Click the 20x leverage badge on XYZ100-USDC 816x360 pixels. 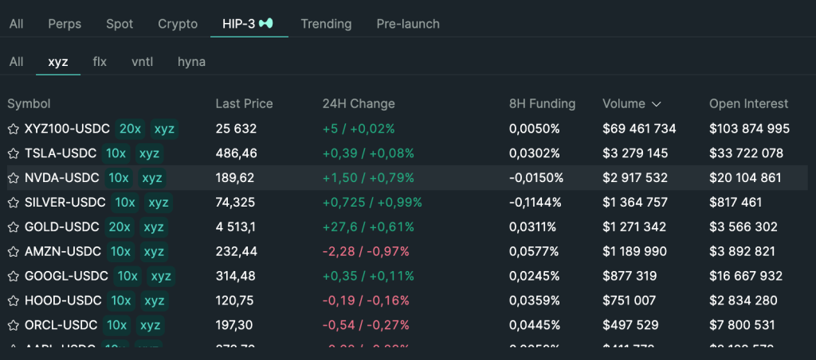[x=130, y=129]
